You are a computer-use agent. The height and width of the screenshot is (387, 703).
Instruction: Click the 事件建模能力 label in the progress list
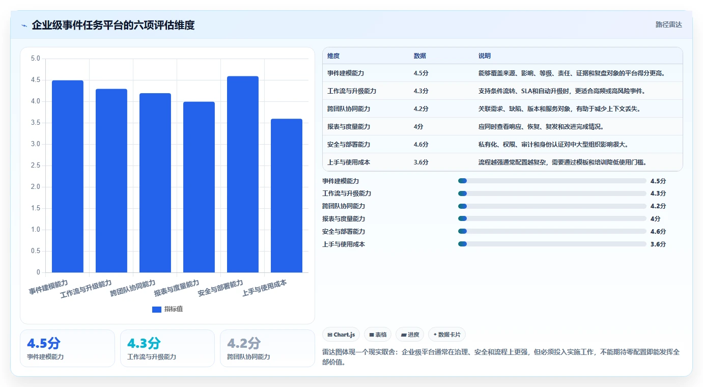(341, 181)
